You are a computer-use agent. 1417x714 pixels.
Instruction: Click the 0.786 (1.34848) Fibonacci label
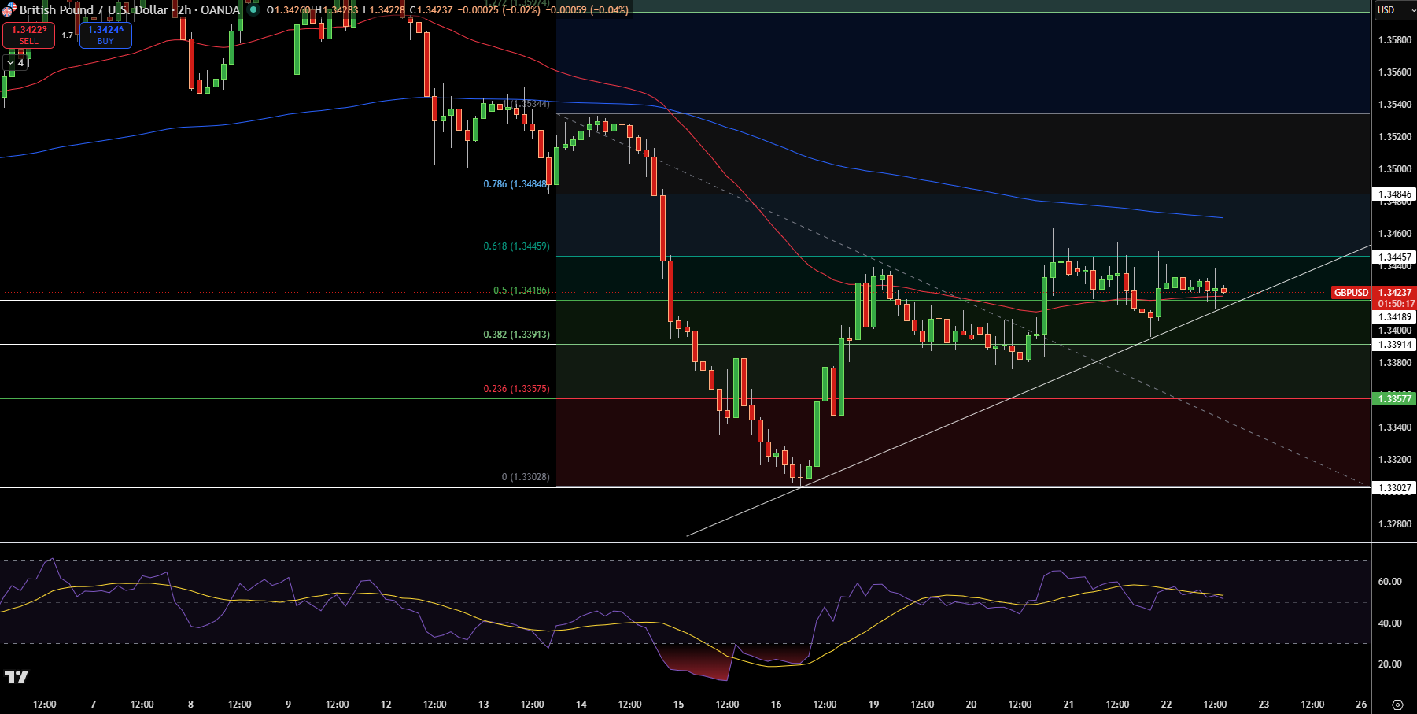pyautogui.click(x=515, y=184)
